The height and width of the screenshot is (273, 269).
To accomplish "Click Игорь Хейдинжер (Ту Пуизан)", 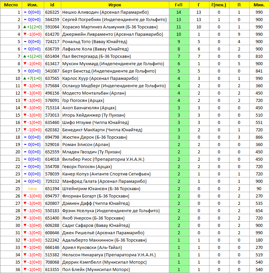I will click(x=94, y=115).
